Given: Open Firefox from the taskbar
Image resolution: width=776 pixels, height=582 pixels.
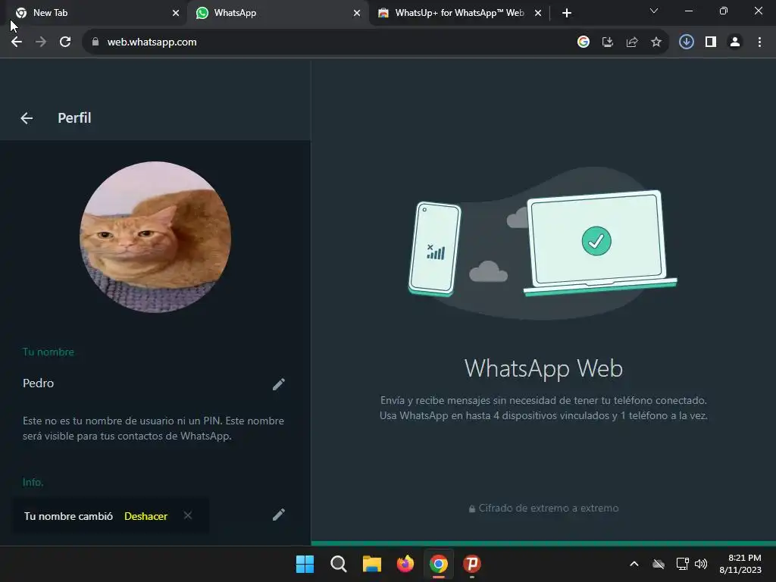Looking at the screenshot, I should coord(405,564).
